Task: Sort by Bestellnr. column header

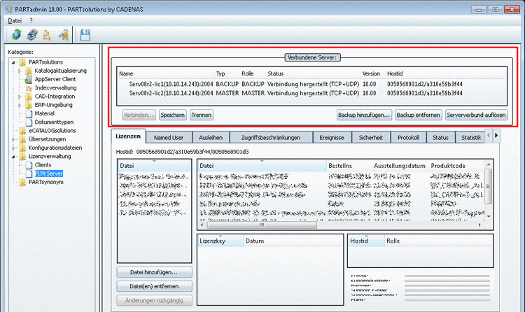Action: point(349,166)
